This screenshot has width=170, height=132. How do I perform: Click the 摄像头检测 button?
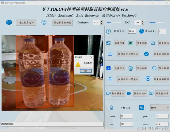click(x=140, y=94)
